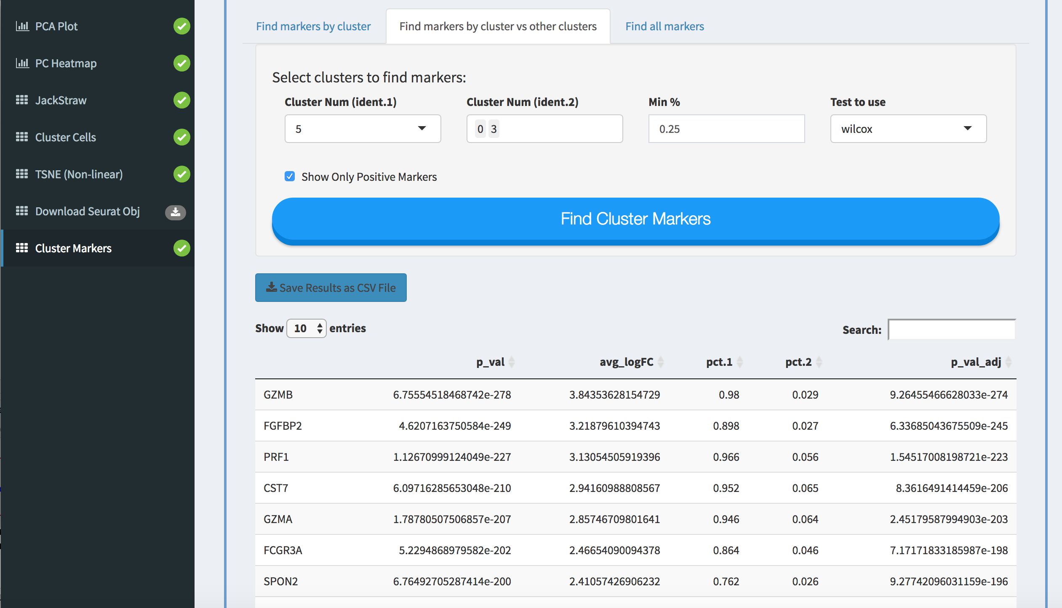Viewport: 1062px width, 608px height.
Task: Switch to Find markers by cluster tab
Action: coord(313,26)
